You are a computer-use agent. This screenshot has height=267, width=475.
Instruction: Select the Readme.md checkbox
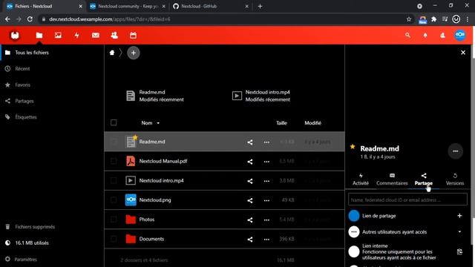(x=114, y=142)
